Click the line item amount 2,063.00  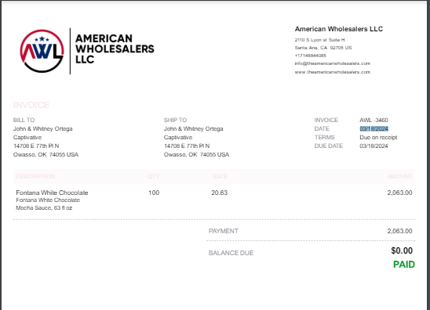399,193
